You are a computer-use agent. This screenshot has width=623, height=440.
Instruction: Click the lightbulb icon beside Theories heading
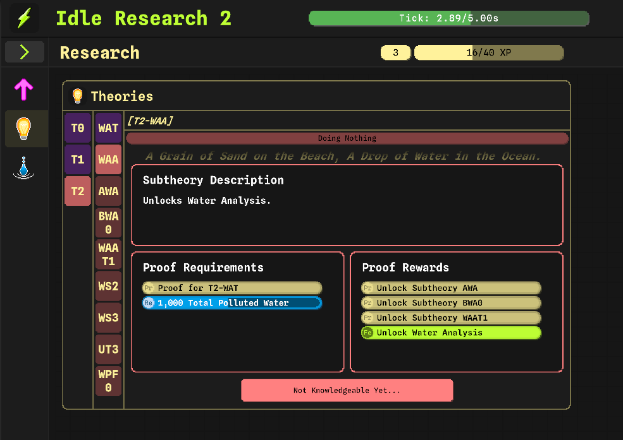tap(78, 96)
